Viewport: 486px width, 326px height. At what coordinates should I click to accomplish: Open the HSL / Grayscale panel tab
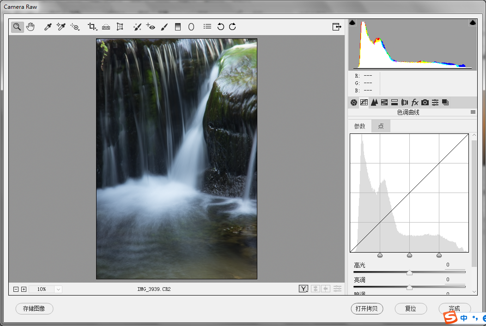[x=384, y=103]
